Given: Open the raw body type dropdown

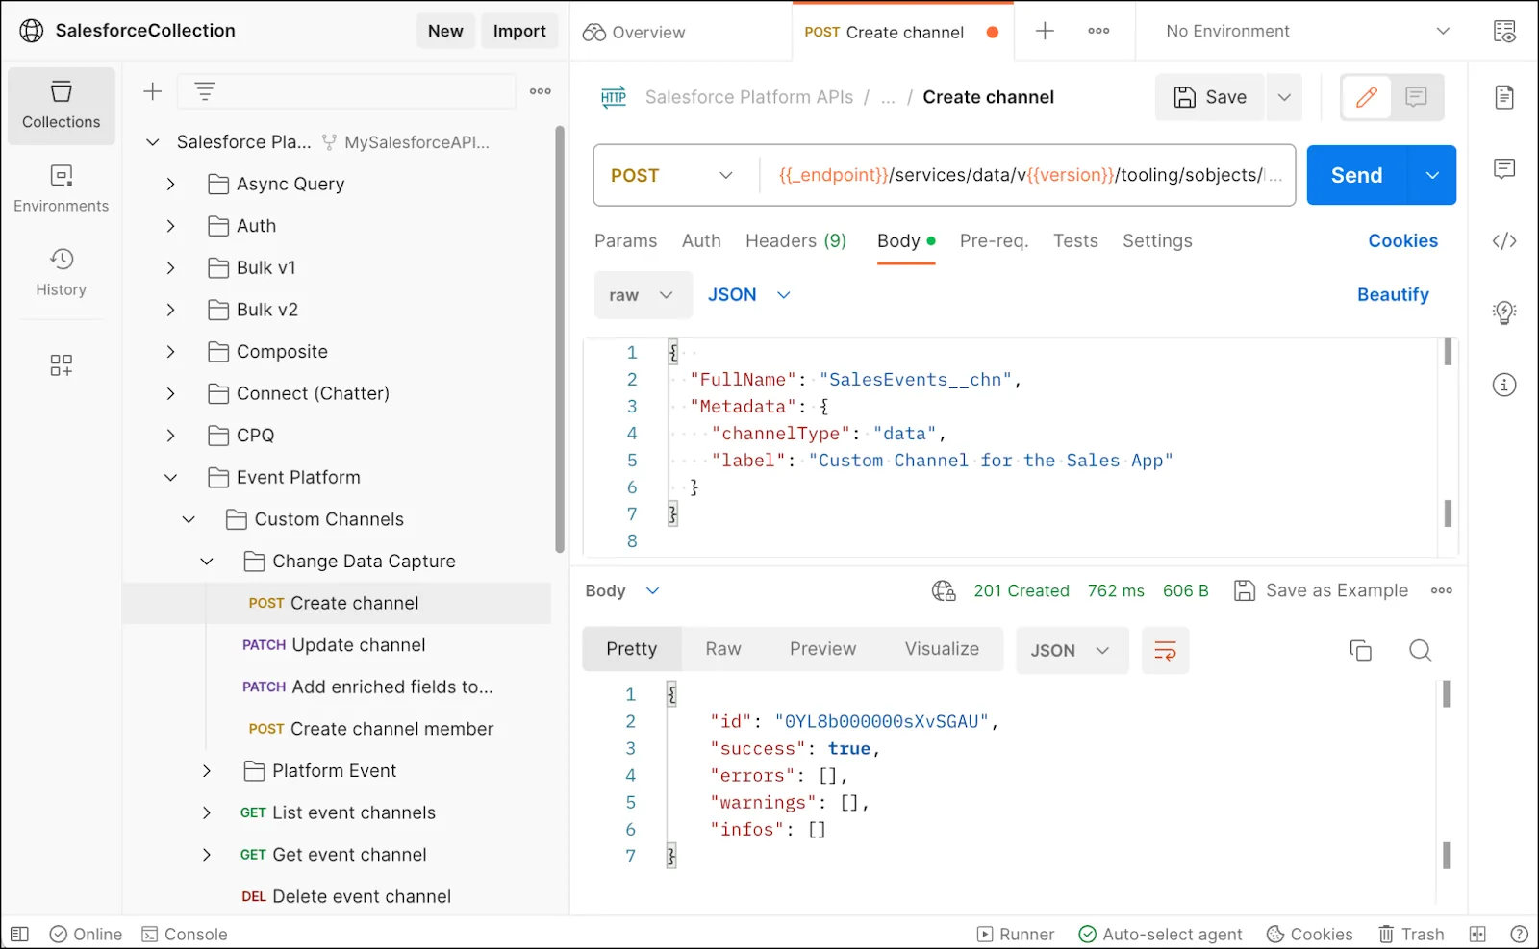Looking at the screenshot, I should pyautogui.click(x=643, y=295).
